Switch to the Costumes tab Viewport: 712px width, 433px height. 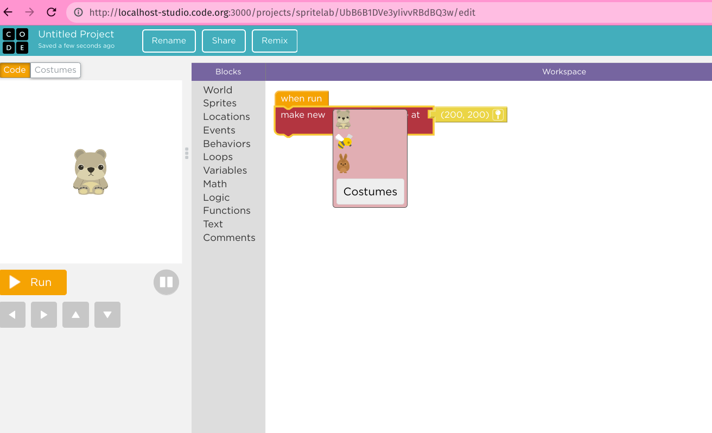tap(55, 69)
